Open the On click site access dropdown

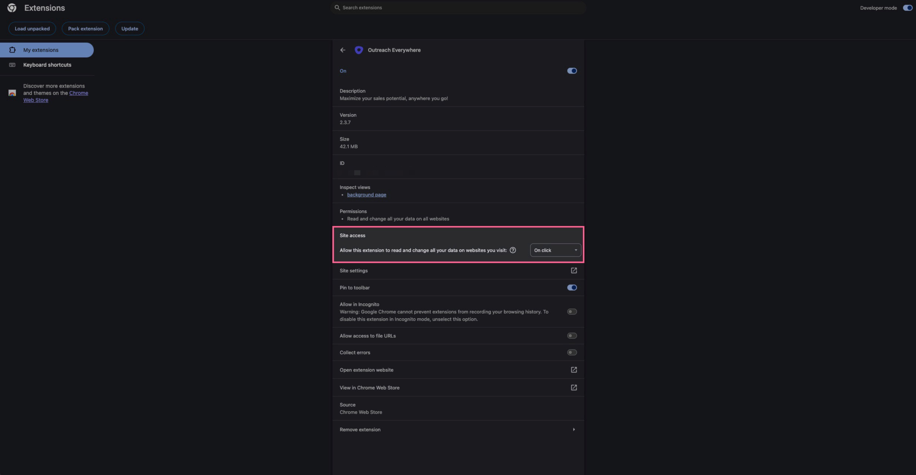pos(555,250)
